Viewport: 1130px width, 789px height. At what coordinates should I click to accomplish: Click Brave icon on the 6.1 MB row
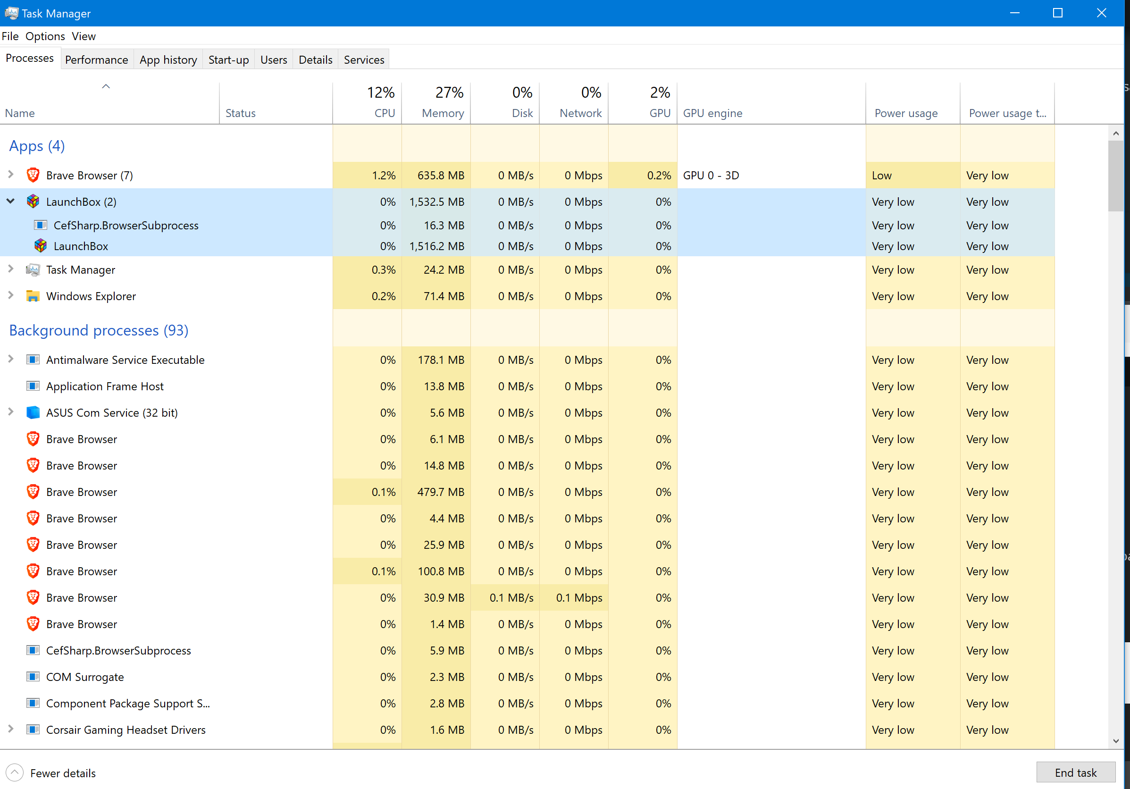click(x=33, y=438)
